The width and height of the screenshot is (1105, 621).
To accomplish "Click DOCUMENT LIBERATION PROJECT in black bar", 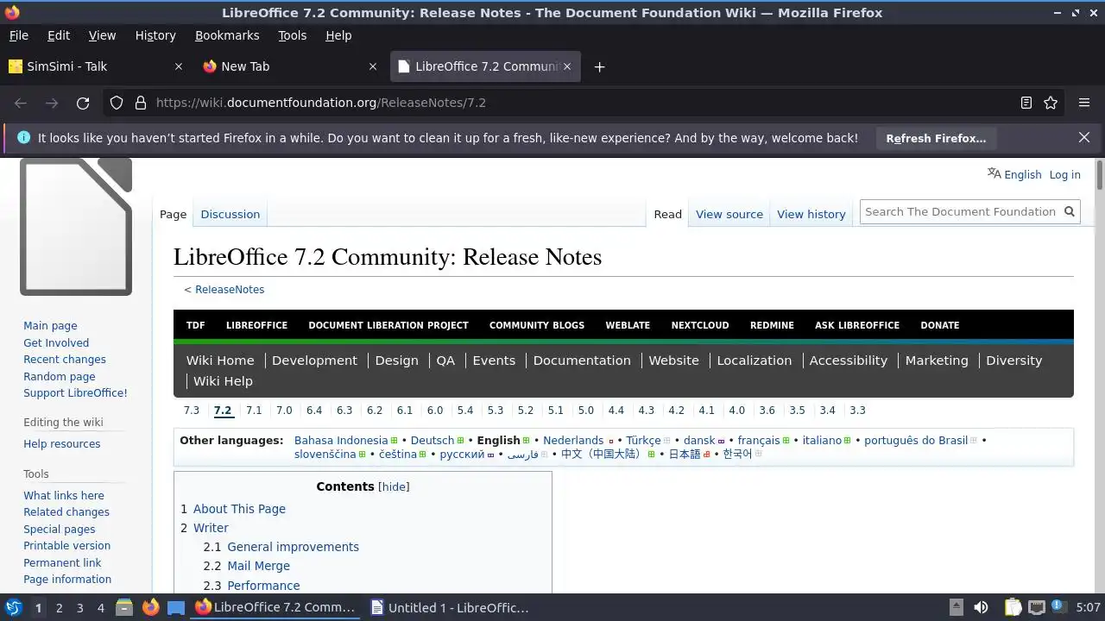I will (388, 325).
